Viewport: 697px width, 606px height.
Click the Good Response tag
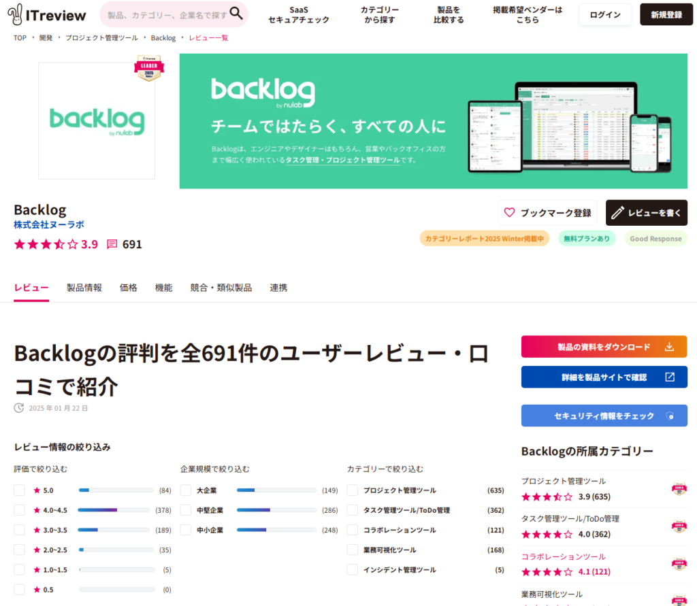pyautogui.click(x=655, y=239)
